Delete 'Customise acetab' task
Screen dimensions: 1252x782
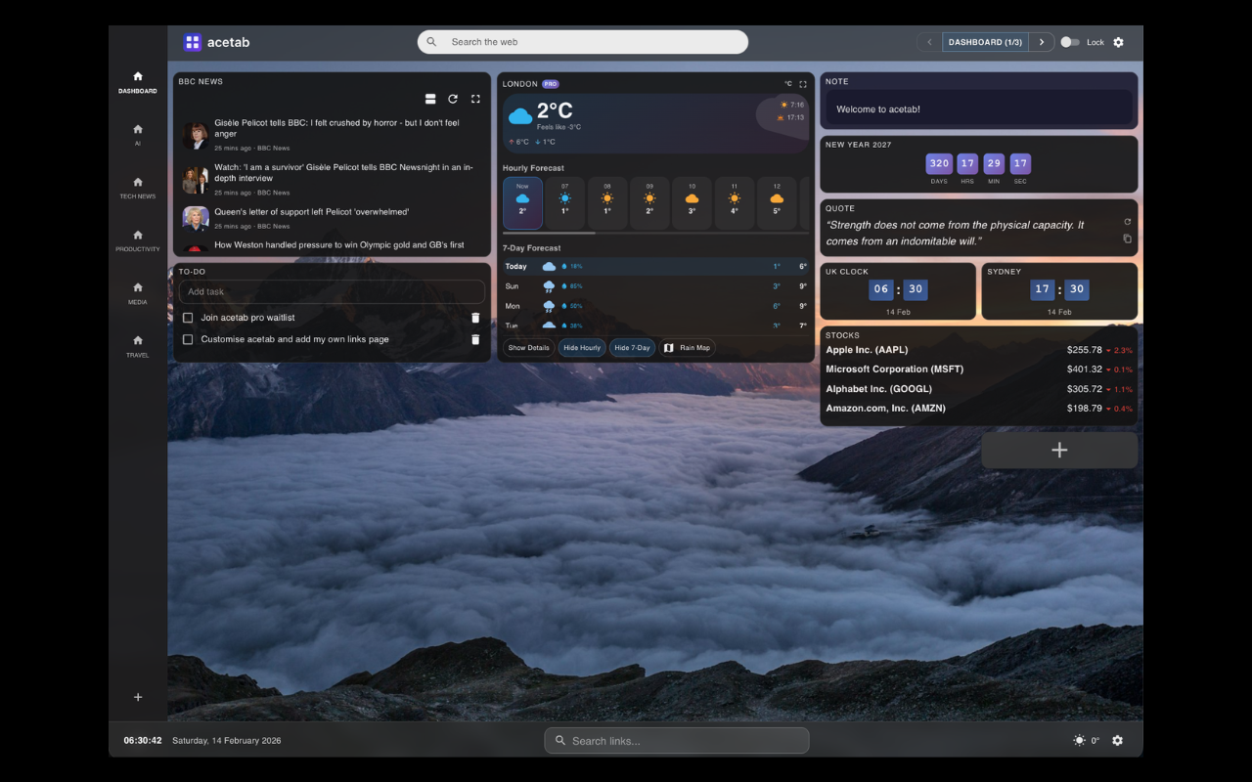tap(475, 339)
